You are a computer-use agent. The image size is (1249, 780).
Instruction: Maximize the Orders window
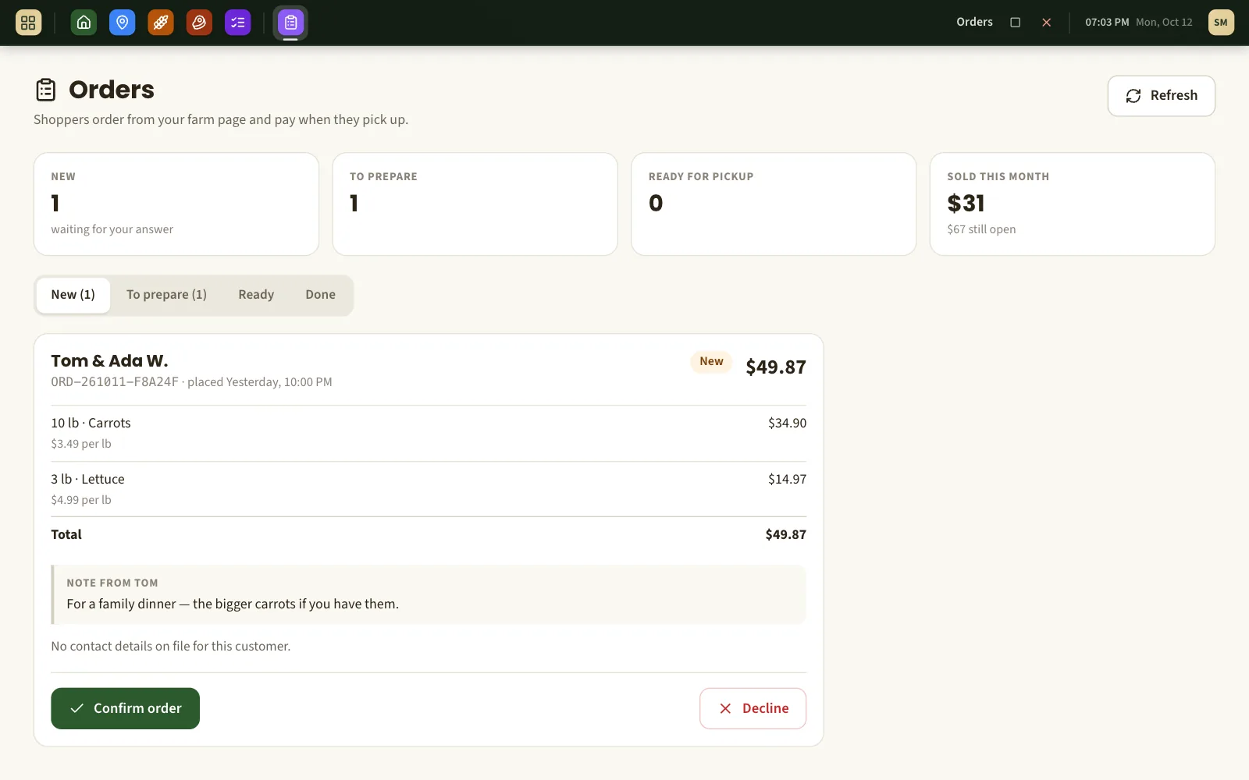point(1016,23)
